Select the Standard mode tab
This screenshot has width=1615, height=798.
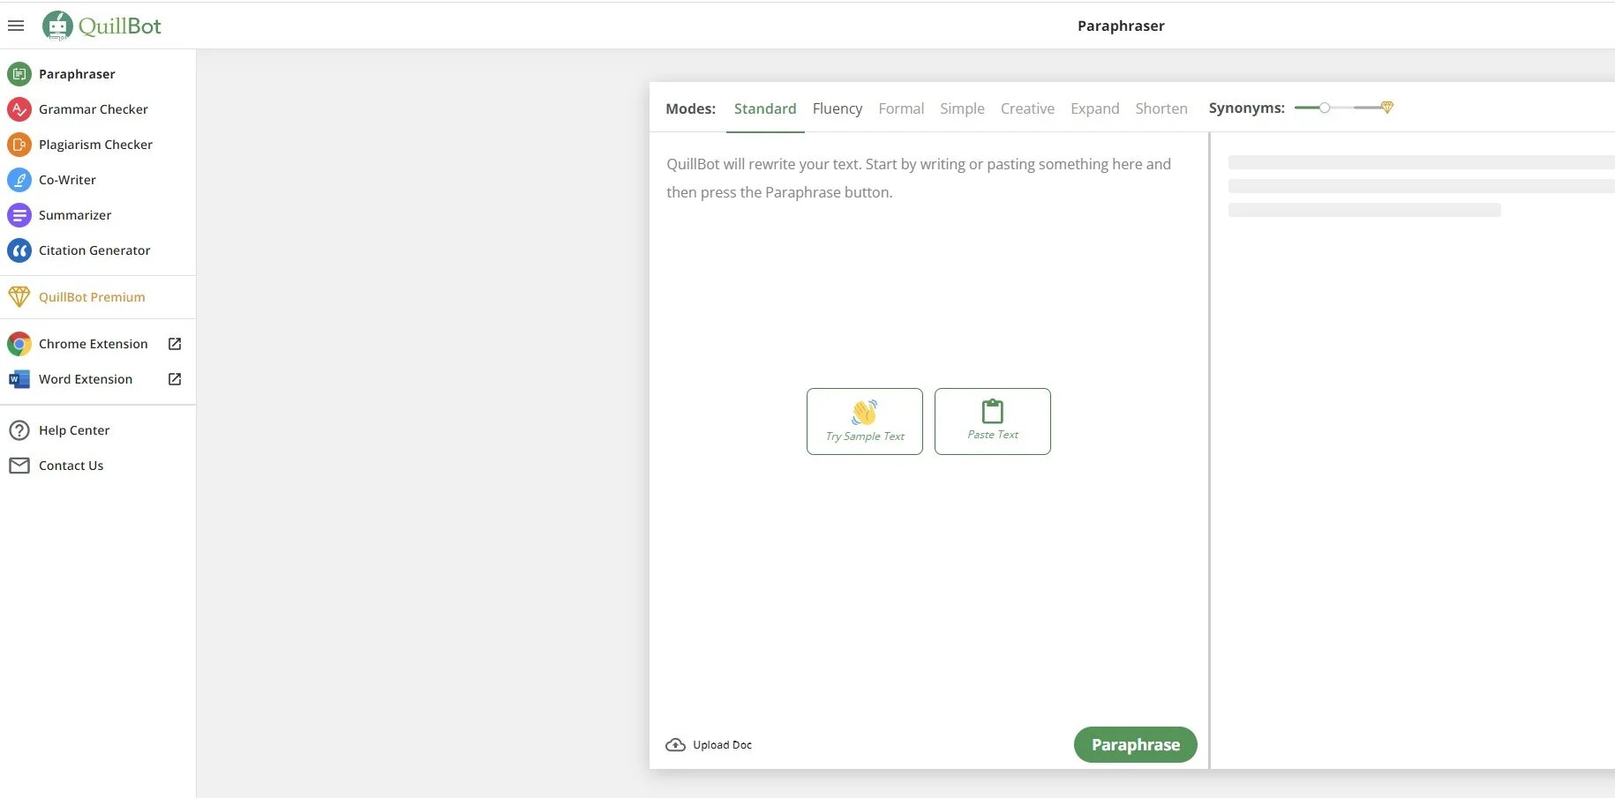click(764, 108)
